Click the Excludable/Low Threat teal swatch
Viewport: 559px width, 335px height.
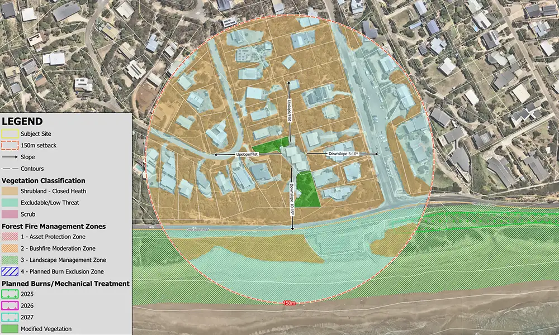(10, 203)
